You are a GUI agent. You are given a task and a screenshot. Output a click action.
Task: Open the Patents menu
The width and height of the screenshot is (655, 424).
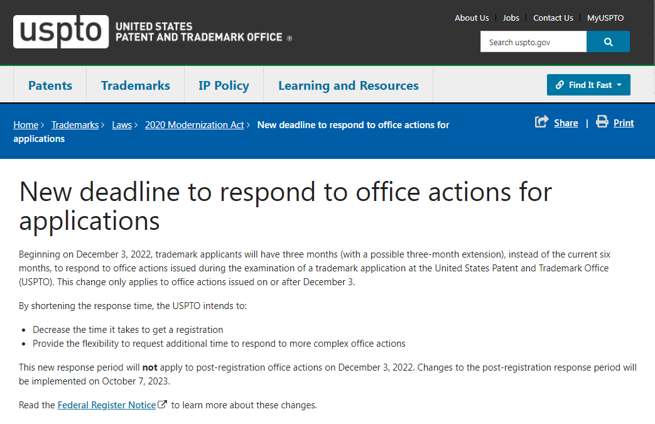point(50,85)
